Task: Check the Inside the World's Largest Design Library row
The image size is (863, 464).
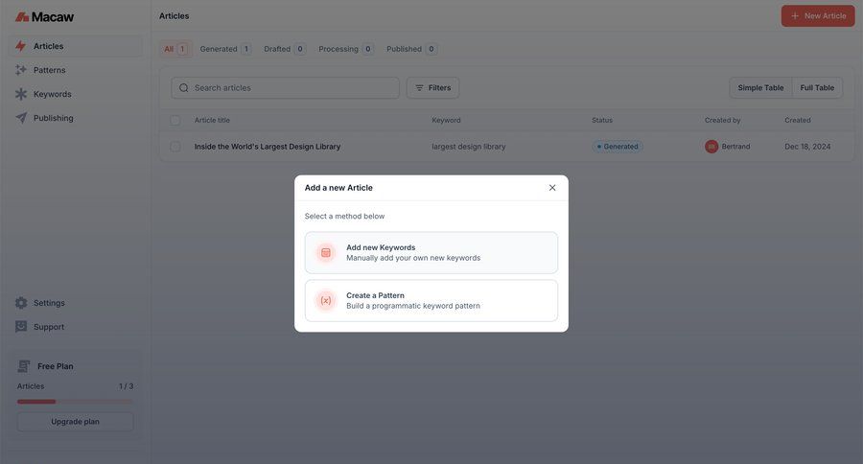Action: point(175,147)
